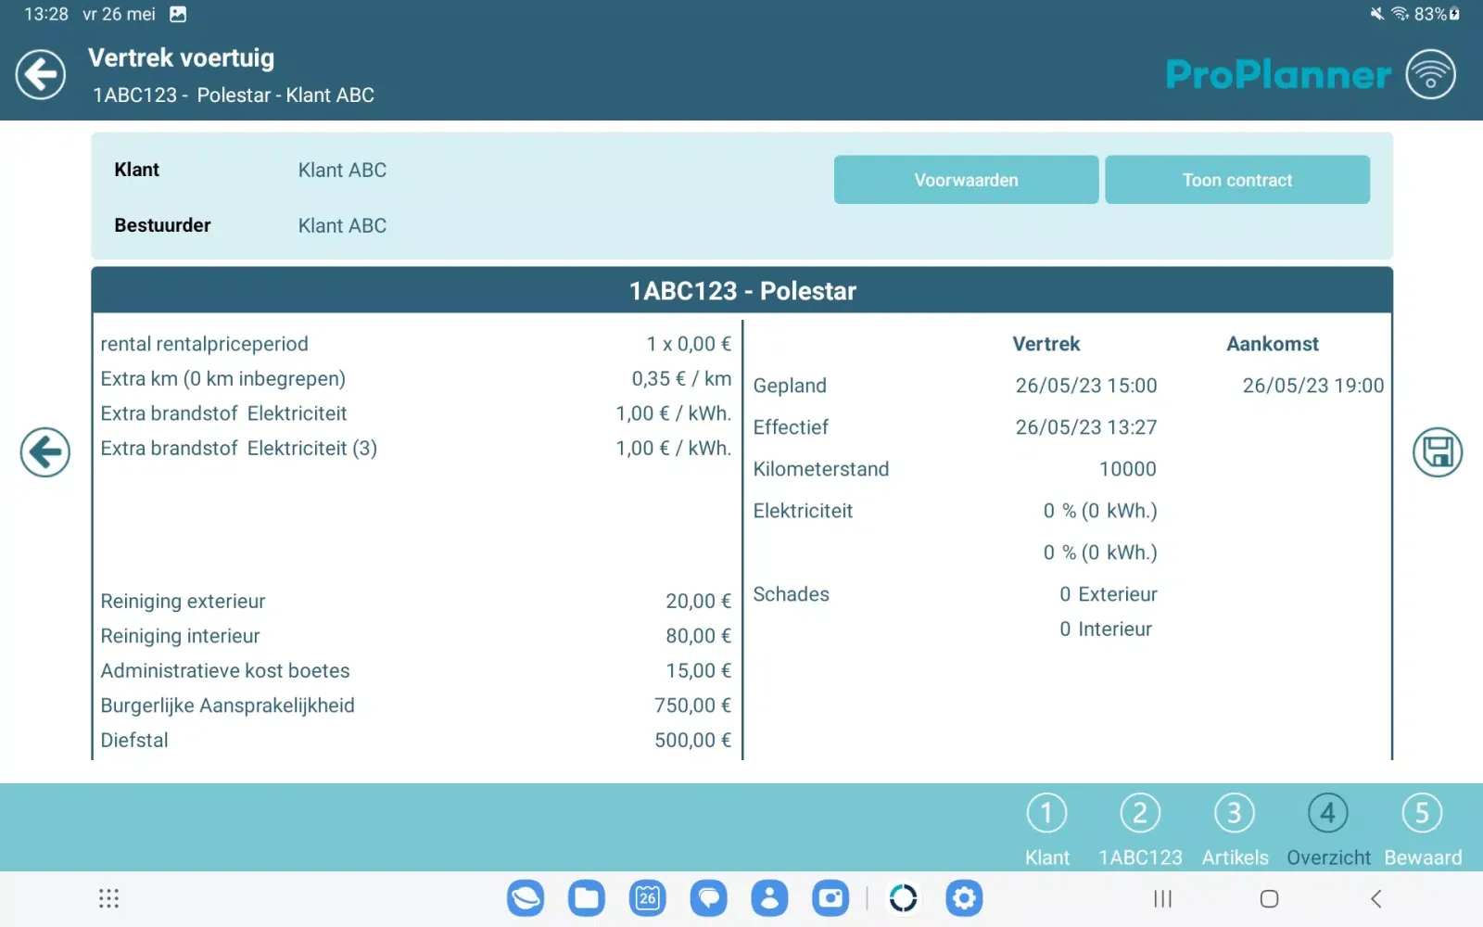The image size is (1483, 927).
Task: Tap the back arrow in the Vertrek voertuig header
Action: click(40, 74)
